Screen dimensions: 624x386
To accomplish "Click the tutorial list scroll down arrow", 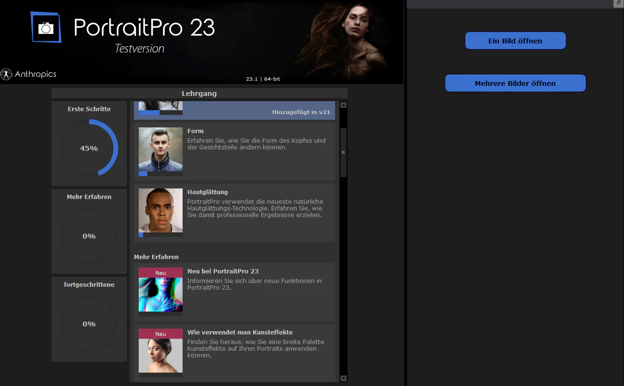I will pyautogui.click(x=343, y=378).
